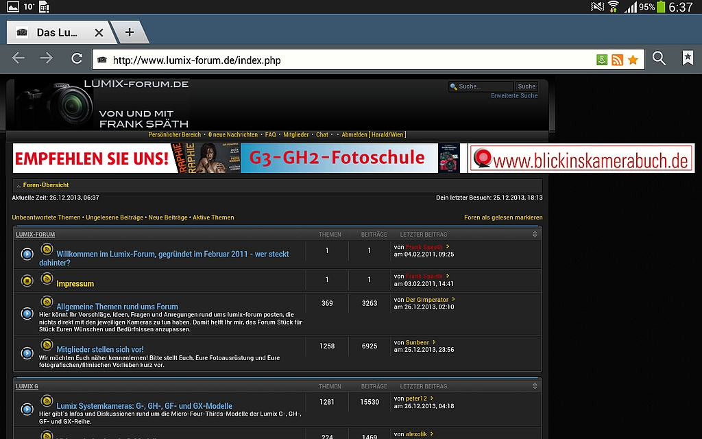Open reader mode with the green R icon
Viewport: 702px width, 439px height.
[601, 59]
